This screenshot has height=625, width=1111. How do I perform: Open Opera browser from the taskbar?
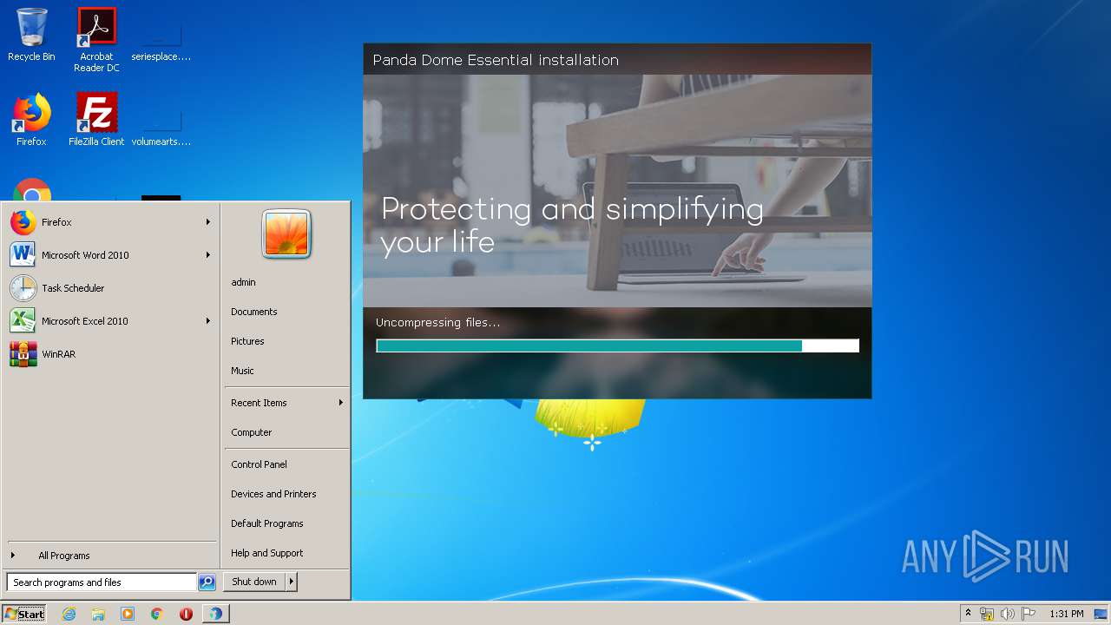coord(186,614)
